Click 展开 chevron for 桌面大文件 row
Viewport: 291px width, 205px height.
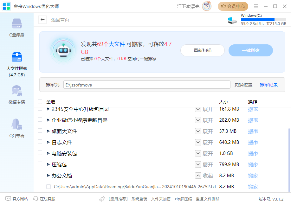coord(198,131)
